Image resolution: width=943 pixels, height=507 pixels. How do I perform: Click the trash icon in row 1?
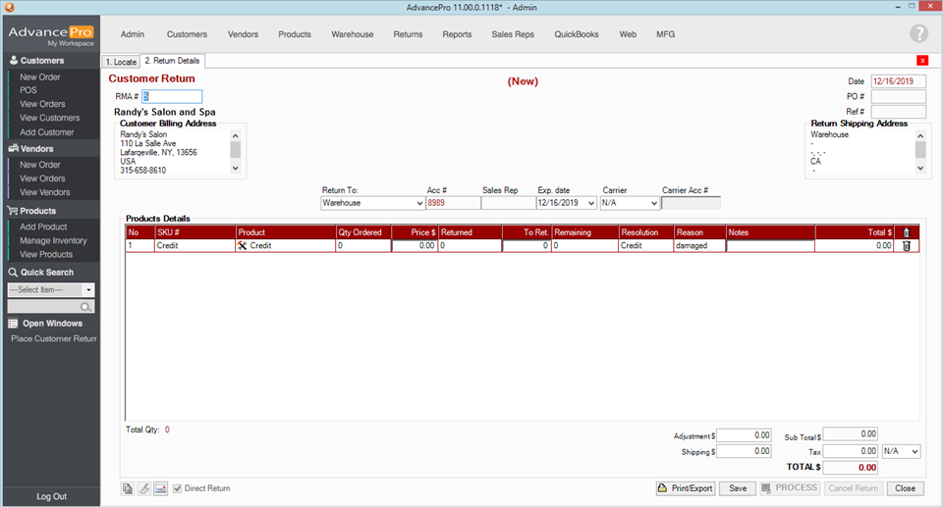click(x=906, y=246)
